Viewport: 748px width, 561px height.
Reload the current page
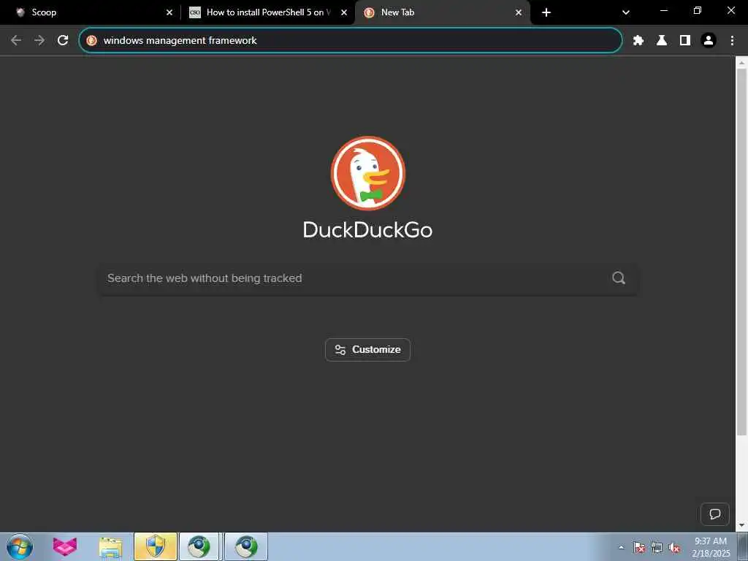coord(63,41)
